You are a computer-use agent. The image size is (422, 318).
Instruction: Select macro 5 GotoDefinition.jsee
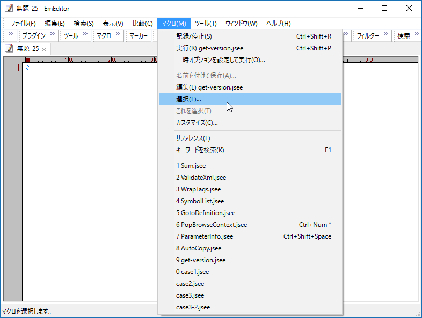pos(250,213)
